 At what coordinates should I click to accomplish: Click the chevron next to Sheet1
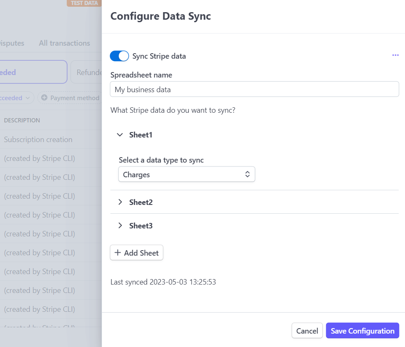coord(120,135)
